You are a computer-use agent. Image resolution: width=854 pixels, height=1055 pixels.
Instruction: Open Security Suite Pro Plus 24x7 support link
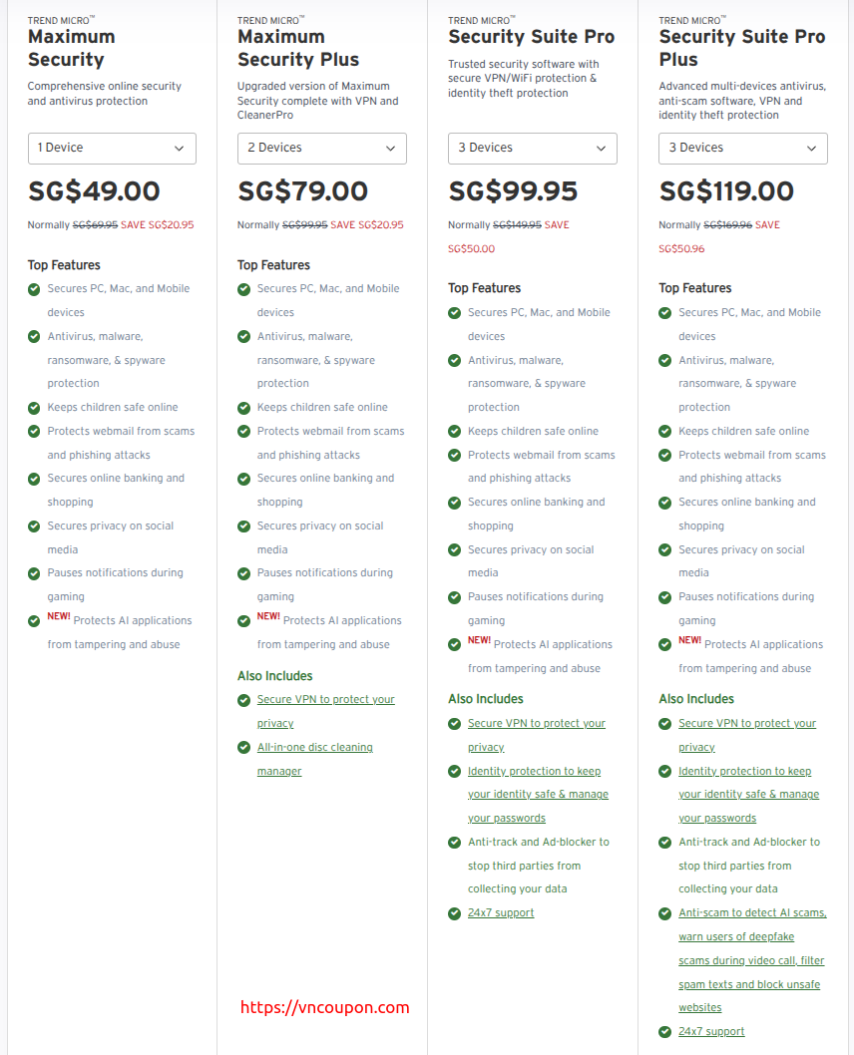(711, 1032)
